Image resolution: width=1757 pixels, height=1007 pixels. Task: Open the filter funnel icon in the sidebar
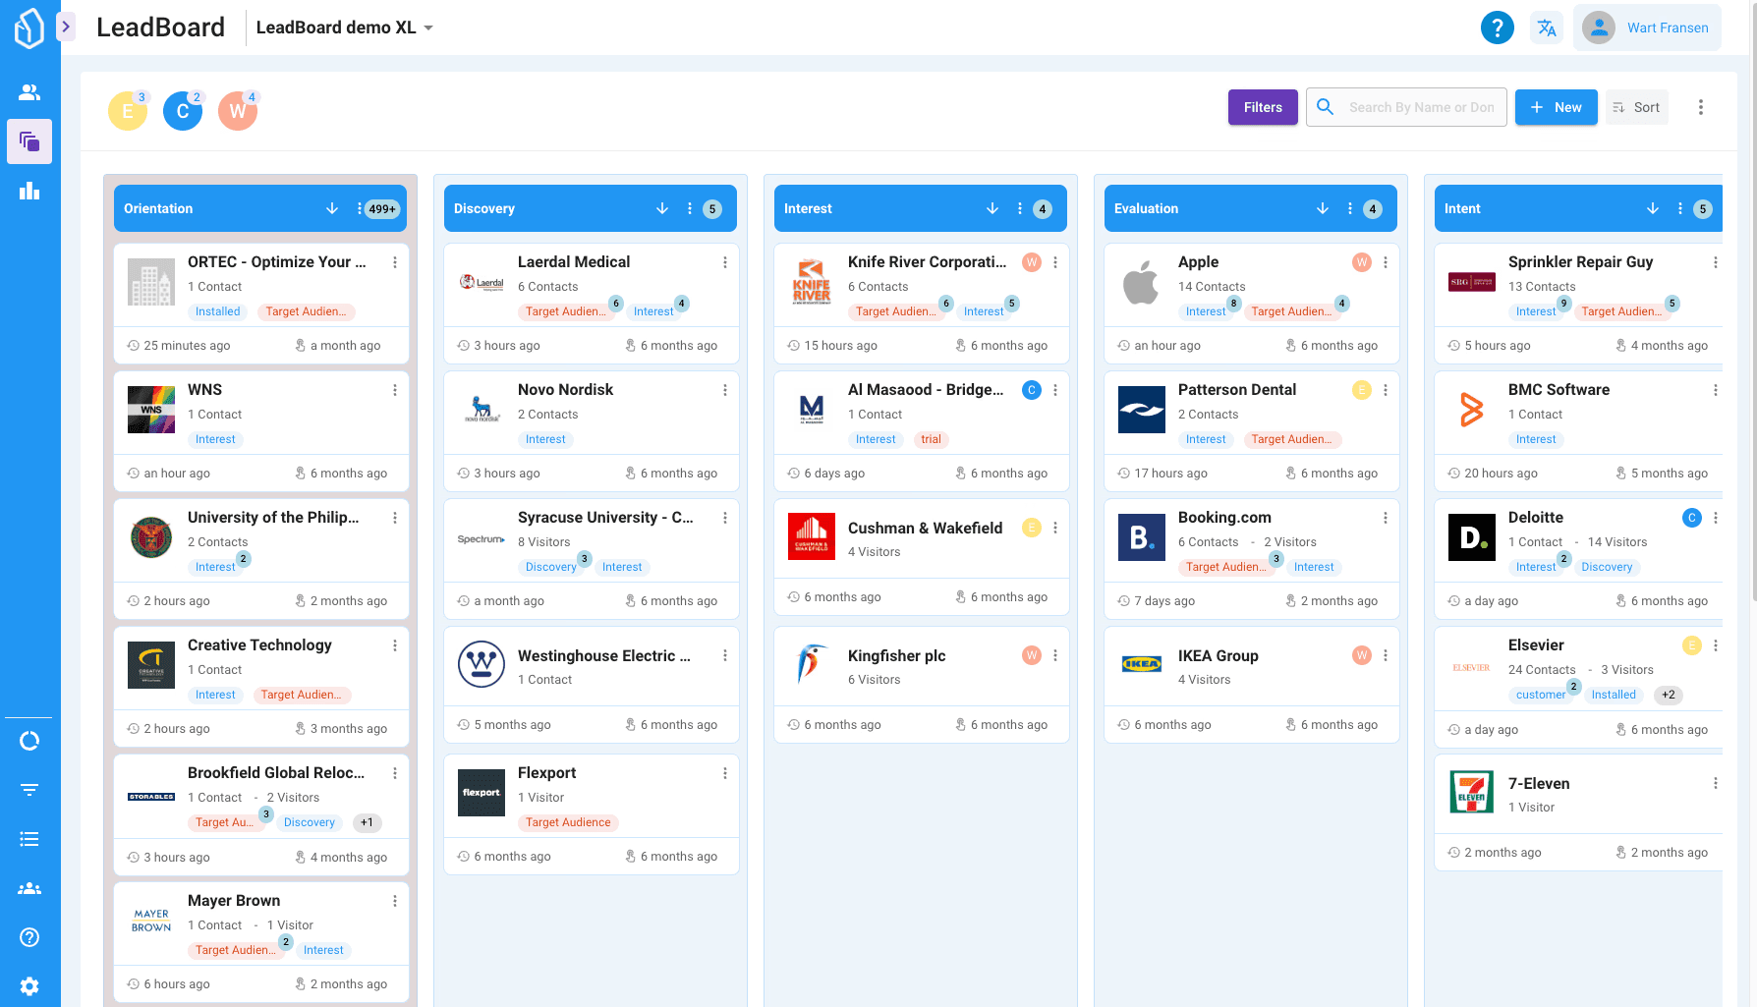pyautogui.click(x=29, y=789)
